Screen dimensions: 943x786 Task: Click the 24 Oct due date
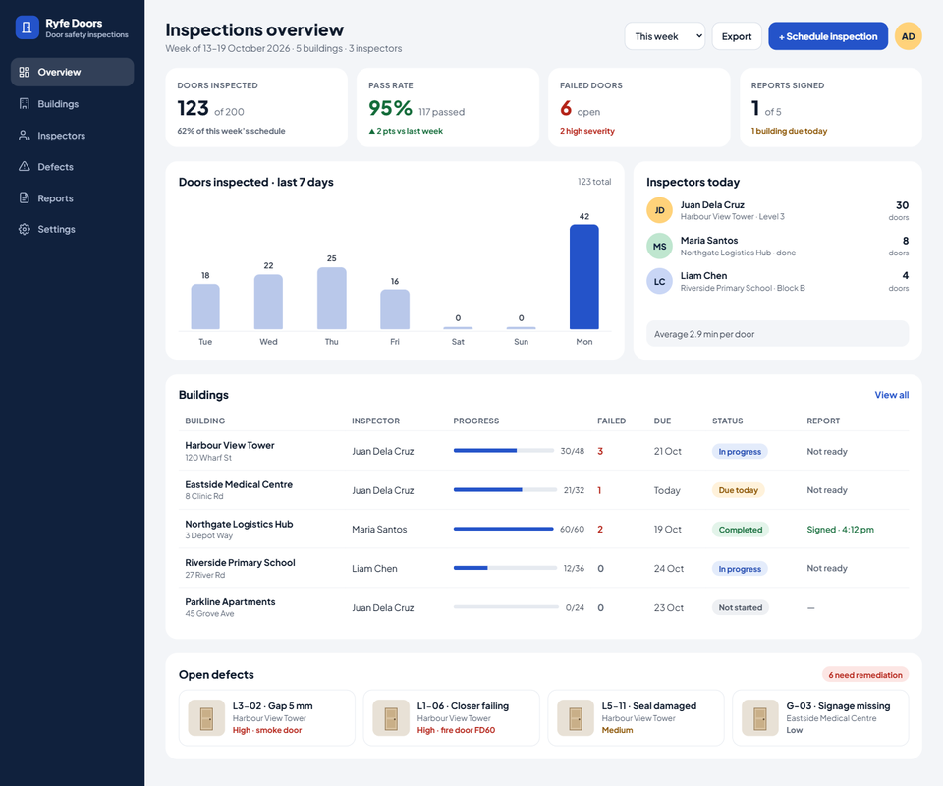668,568
